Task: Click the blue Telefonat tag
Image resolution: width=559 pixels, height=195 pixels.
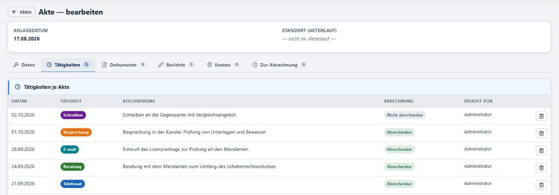Action: click(x=73, y=184)
